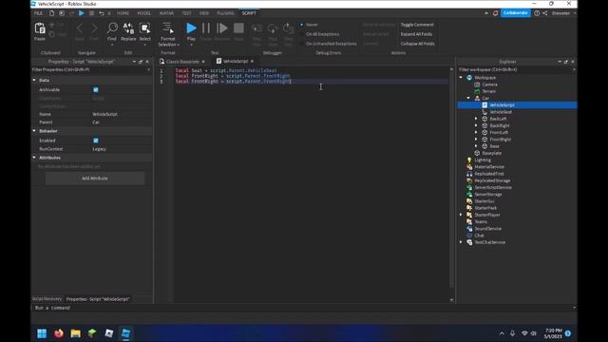Click the new file icon beside FILE
The width and height of the screenshot is (608, 342).
pyautogui.click(x=51, y=13)
